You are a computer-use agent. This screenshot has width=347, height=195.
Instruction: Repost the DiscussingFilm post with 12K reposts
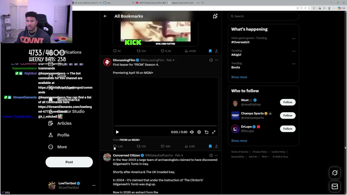point(141,146)
